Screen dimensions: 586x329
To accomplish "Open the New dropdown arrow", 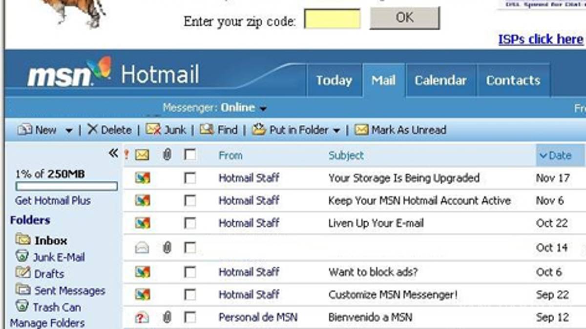I will click(x=69, y=131).
